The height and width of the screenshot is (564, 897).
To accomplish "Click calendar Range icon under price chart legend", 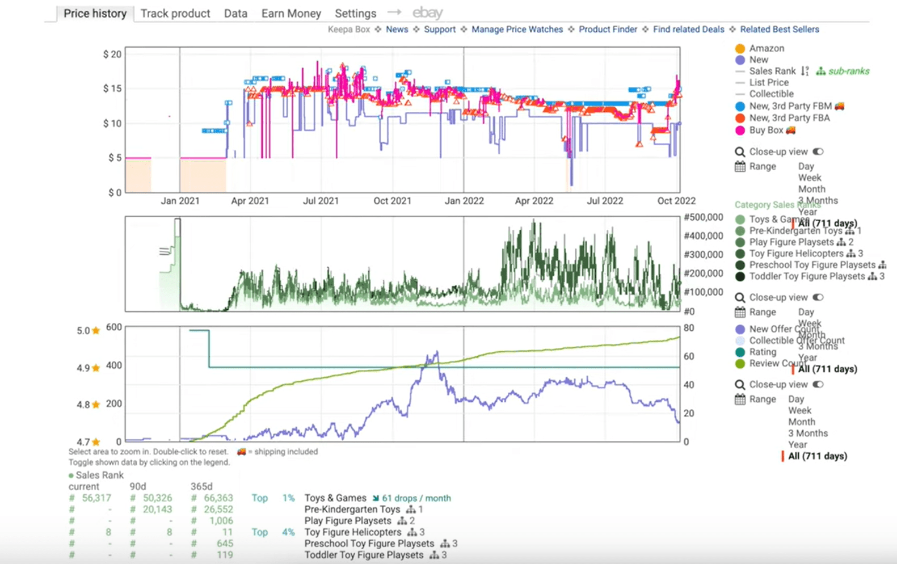I will [740, 167].
